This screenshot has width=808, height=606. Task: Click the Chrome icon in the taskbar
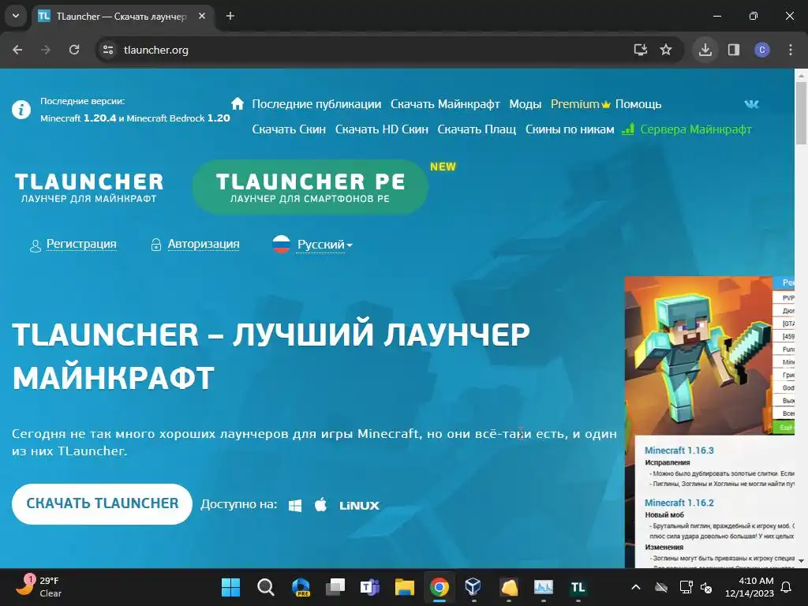(x=439, y=587)
